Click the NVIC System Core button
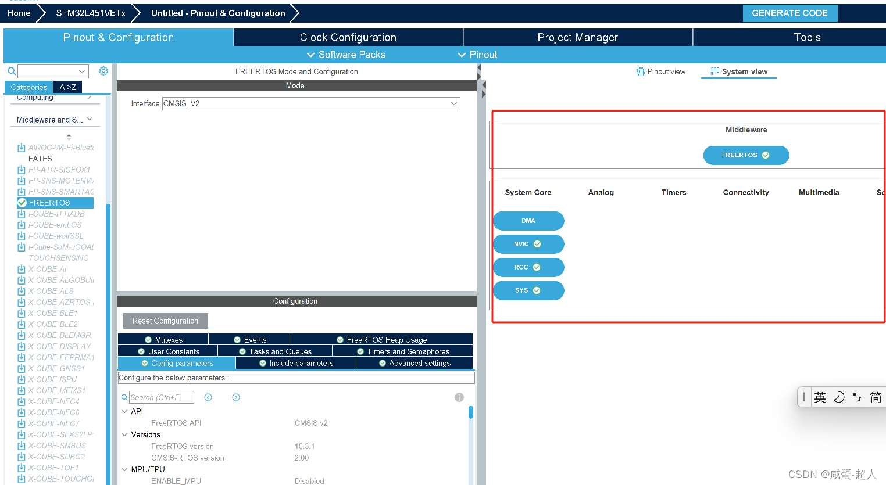Screen dimensions: 886x485 click(x=528, y=244)
